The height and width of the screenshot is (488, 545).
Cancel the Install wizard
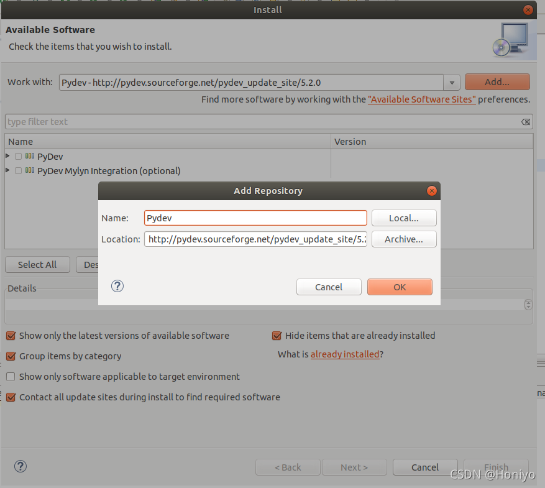425,467
